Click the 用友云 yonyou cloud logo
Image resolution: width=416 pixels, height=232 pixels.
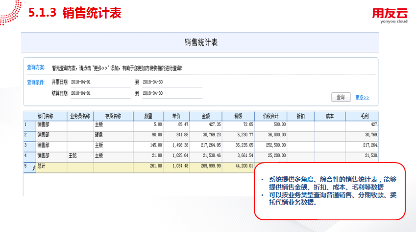[x=390, y=15]
